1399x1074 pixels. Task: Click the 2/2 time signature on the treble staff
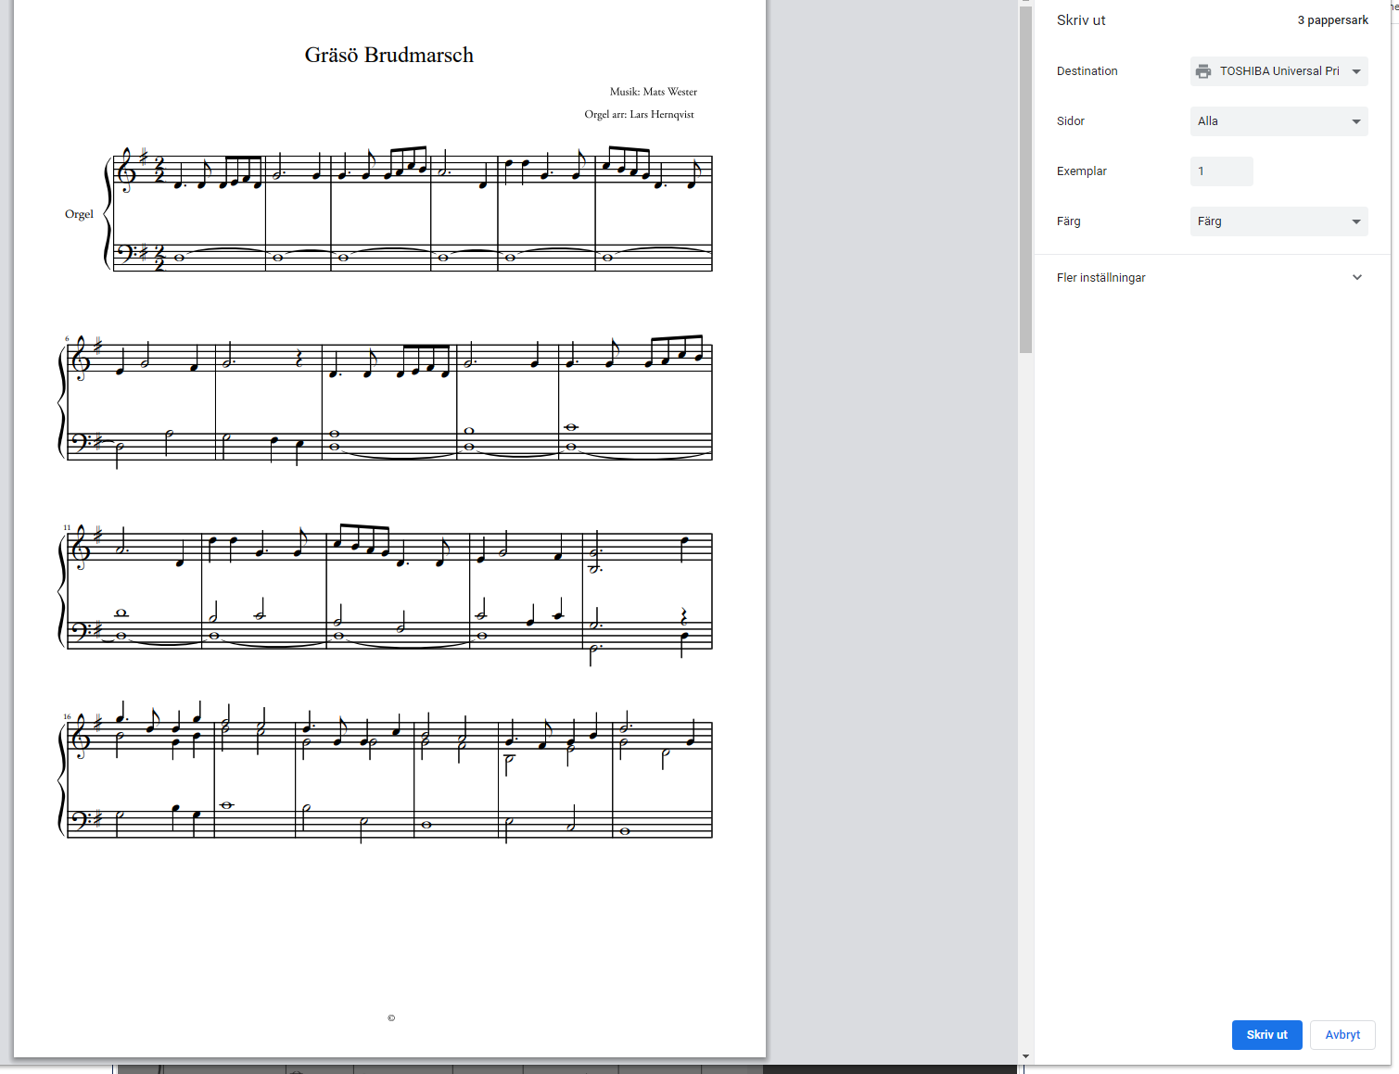pos(159,171)
